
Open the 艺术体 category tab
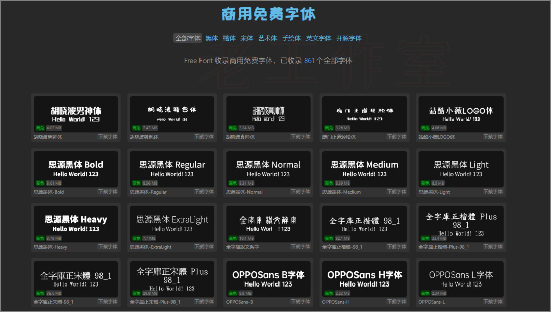coord(268,38)
